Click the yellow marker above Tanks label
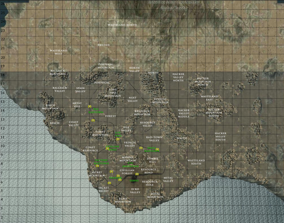 click(137, 174)
